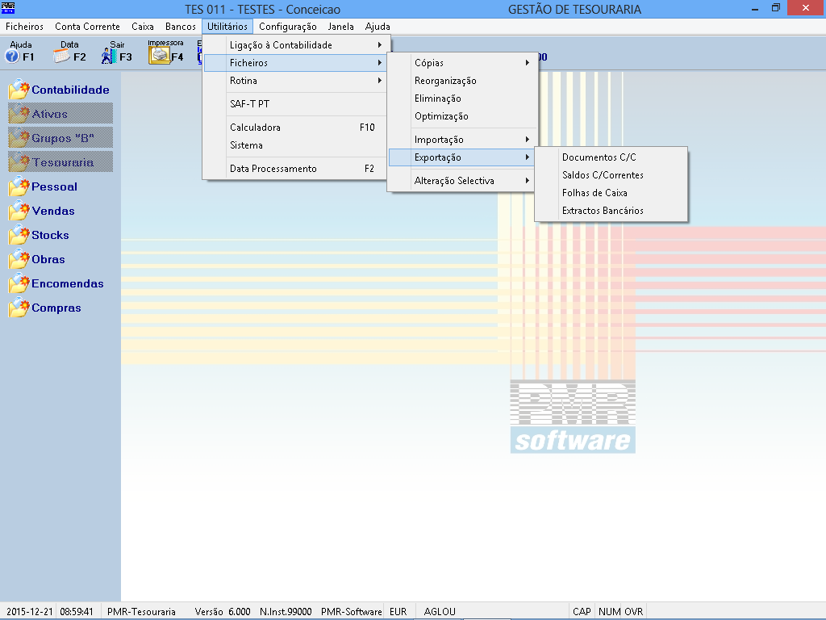Open the Contabilidade module folder icon
Image resolution: width=826 pixels, height=620 pixels.
pyautogui.click(x=19, y=90)
